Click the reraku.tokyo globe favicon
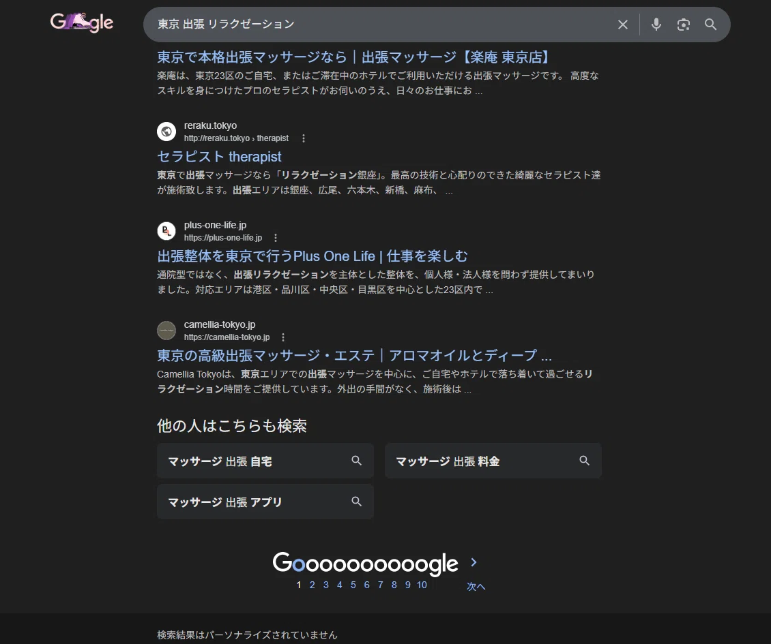This screenshot has height=644, width=771. click(166, 132)
